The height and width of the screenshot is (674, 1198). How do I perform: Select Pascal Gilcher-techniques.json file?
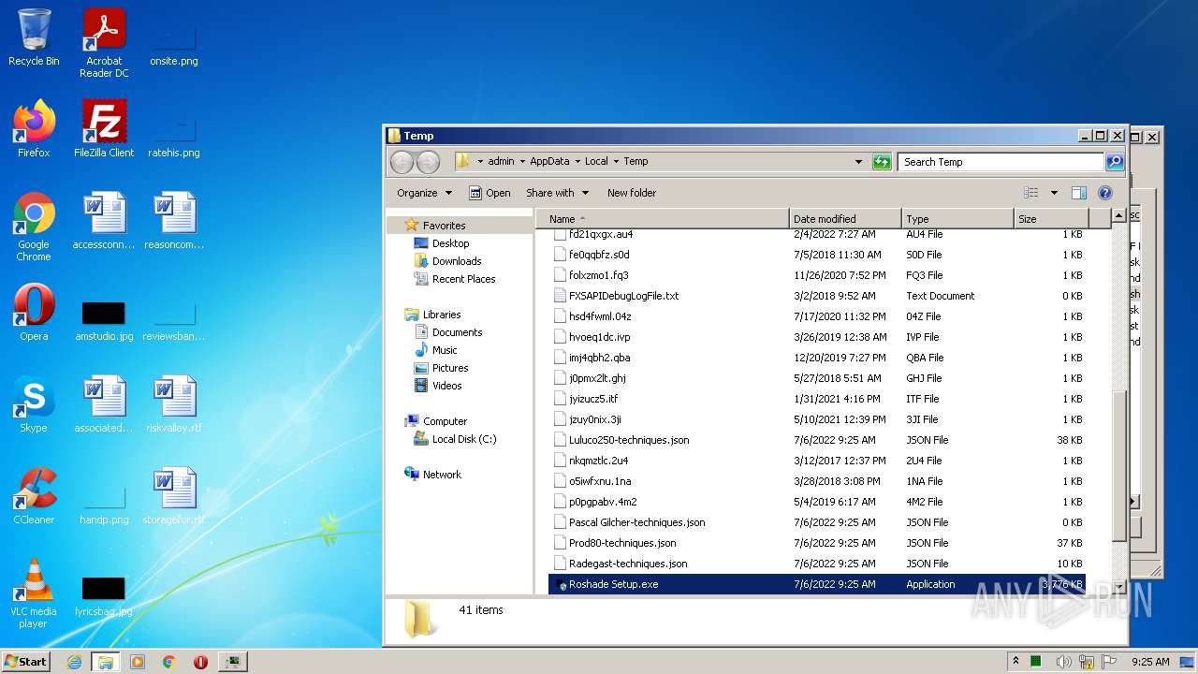pyautogui.click(x=816, y=522)
